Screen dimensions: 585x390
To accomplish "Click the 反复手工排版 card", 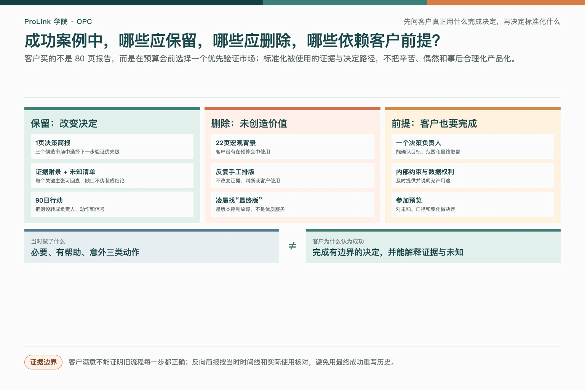I will [292, 176].
